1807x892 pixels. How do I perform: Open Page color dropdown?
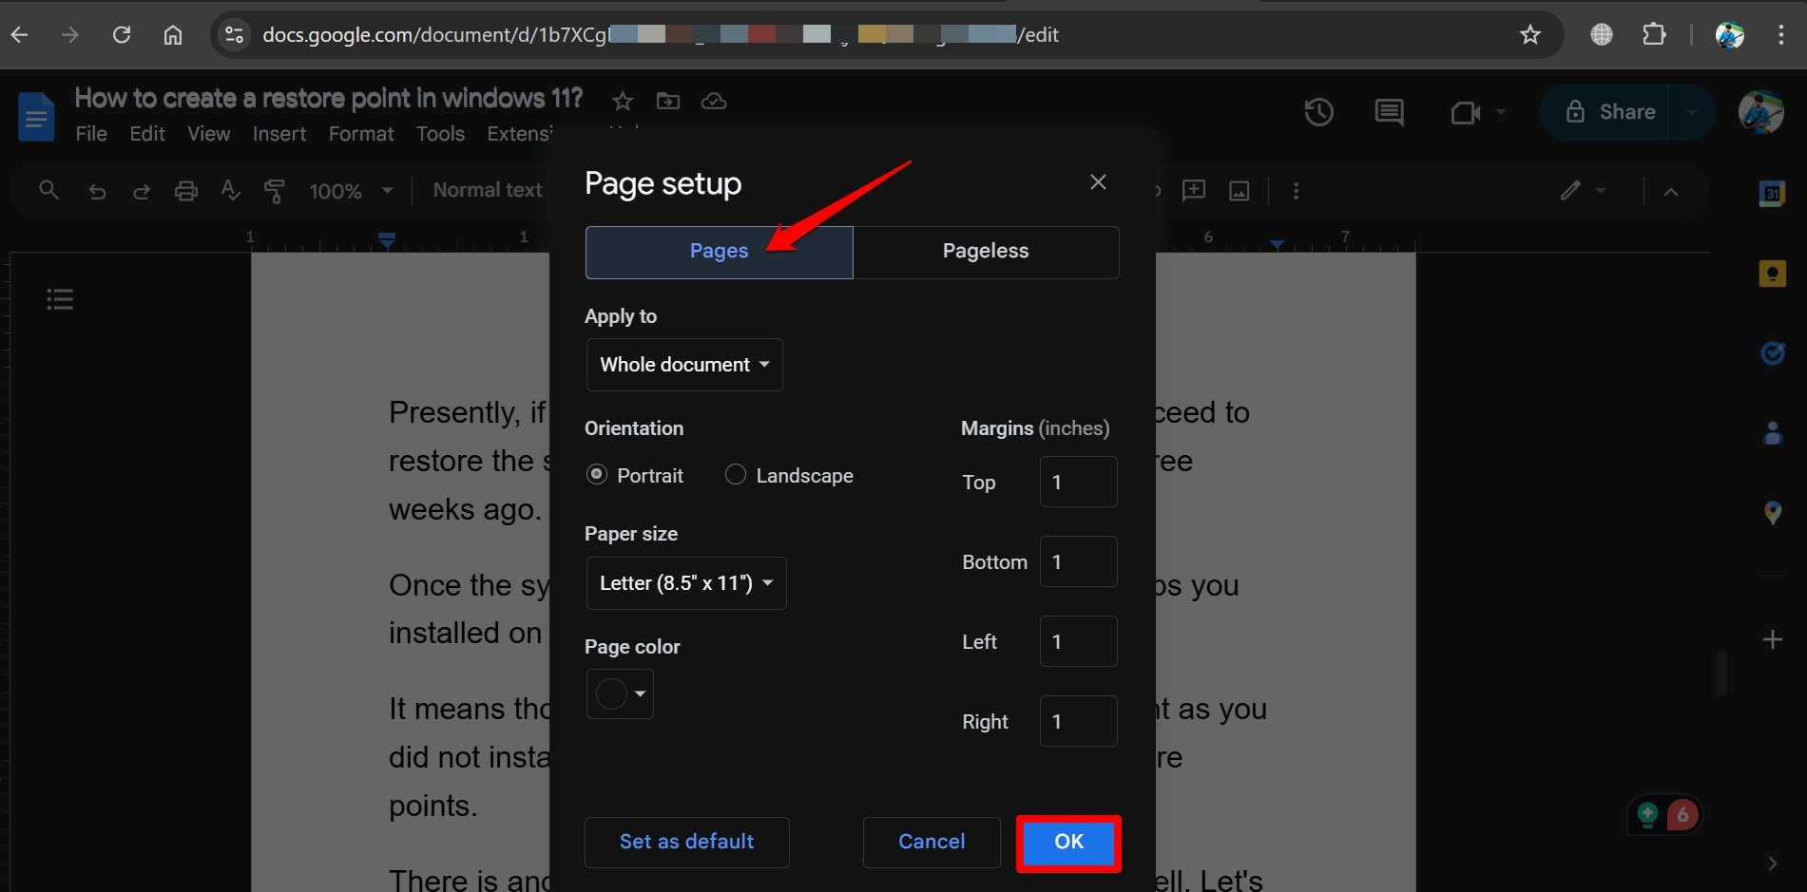(620, 694)
